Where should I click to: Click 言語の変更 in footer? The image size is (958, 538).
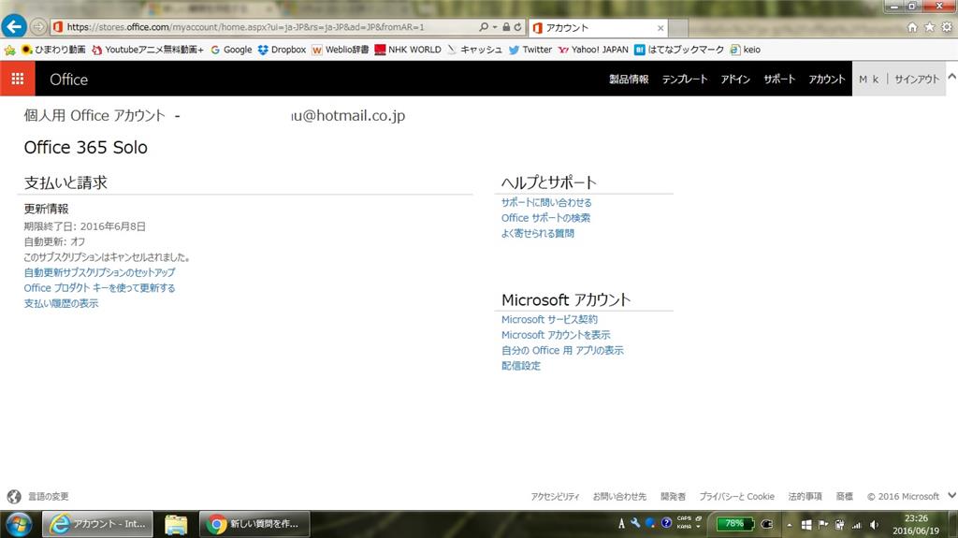(49, 497)
